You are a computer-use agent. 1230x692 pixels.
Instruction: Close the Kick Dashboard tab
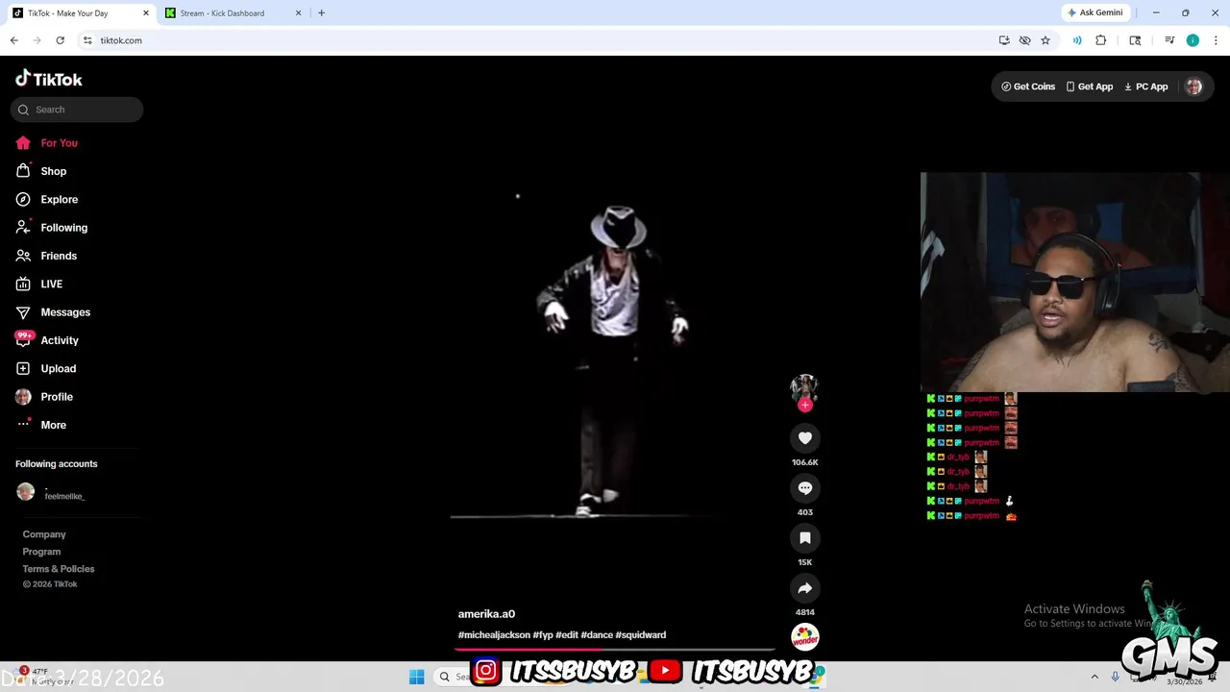[298, 13]
